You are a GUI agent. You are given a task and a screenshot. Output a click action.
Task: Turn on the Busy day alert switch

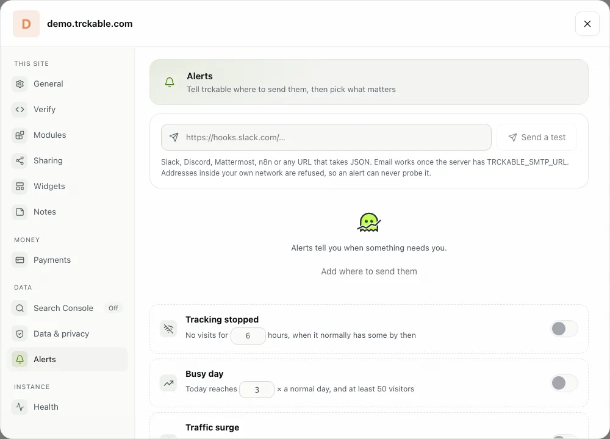564,383
